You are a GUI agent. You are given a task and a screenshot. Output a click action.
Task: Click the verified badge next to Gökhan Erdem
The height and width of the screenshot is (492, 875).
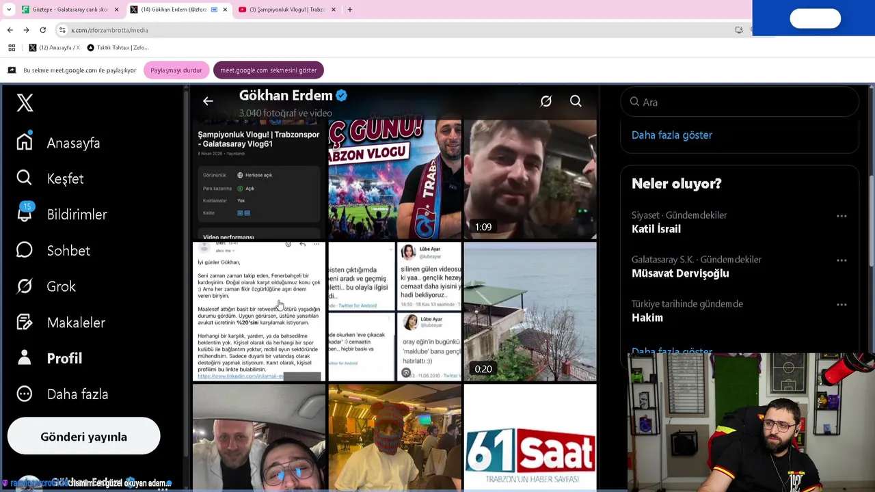point(341,96)
